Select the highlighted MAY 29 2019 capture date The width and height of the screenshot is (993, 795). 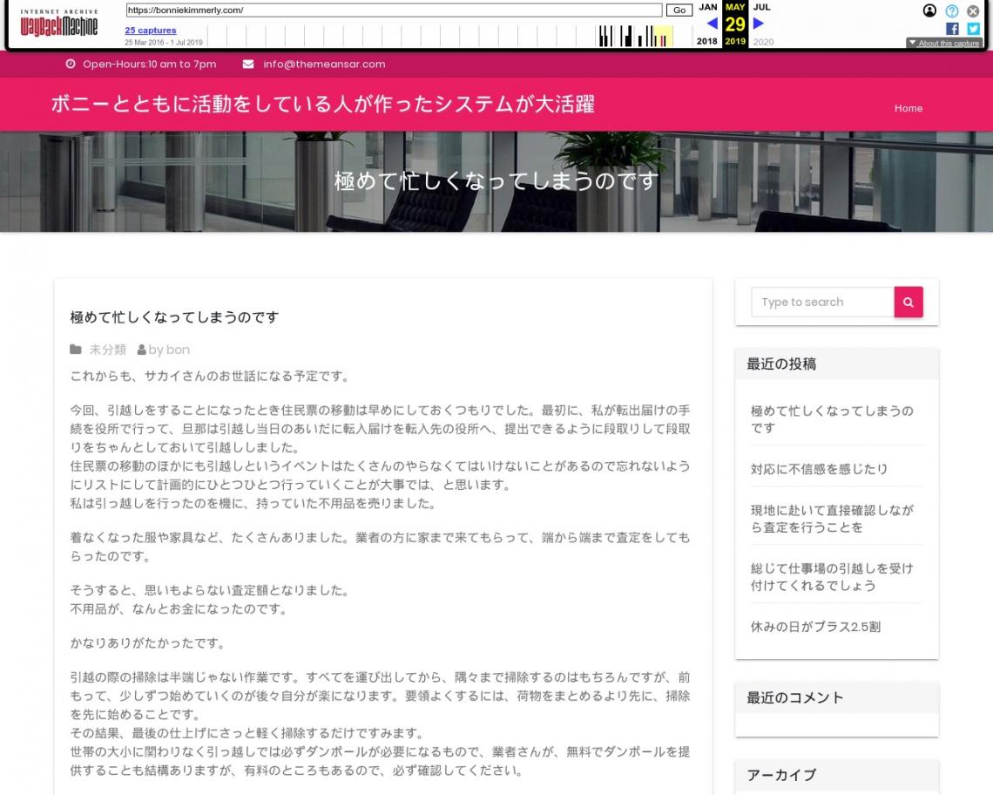[735, 24]
